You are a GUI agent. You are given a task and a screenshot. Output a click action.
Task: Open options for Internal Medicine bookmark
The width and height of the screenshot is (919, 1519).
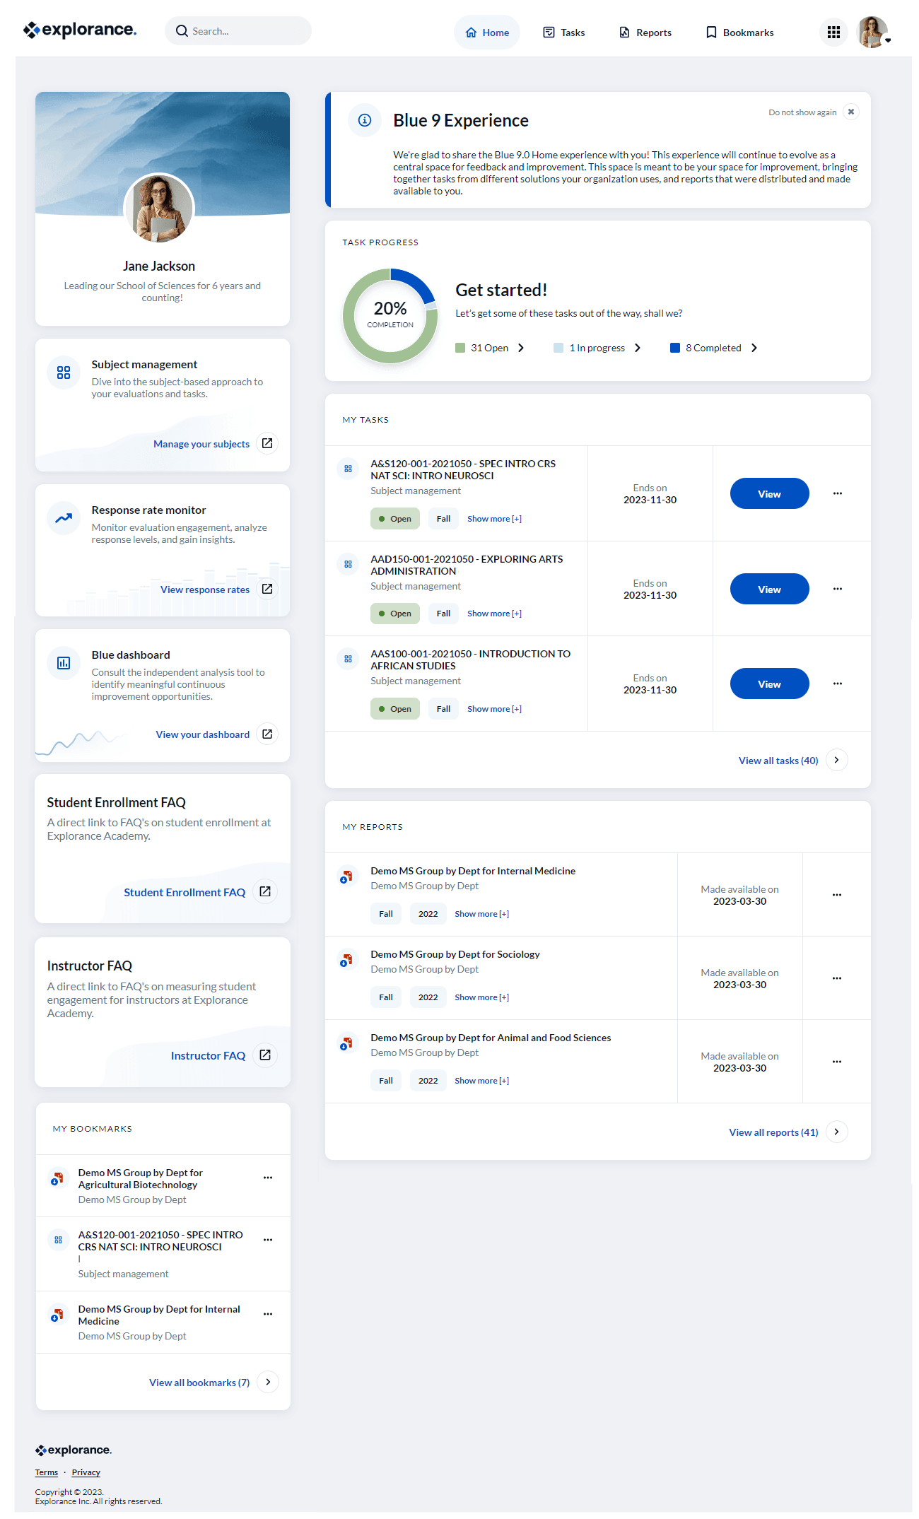268,1314
